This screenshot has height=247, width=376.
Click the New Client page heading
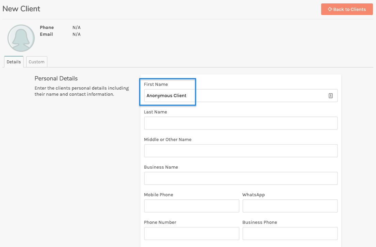pyautogui.click(x=21, y=9)
